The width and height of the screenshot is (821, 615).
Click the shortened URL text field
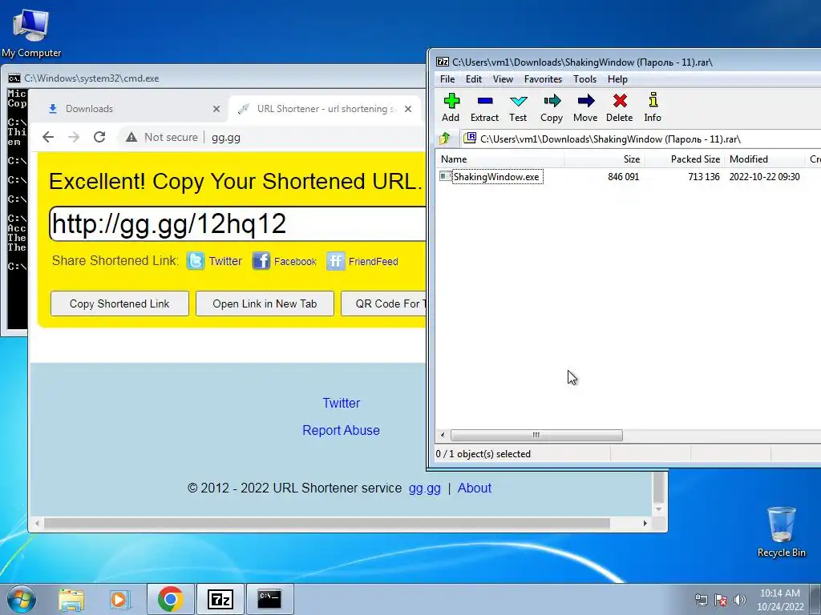pos(238,224)
